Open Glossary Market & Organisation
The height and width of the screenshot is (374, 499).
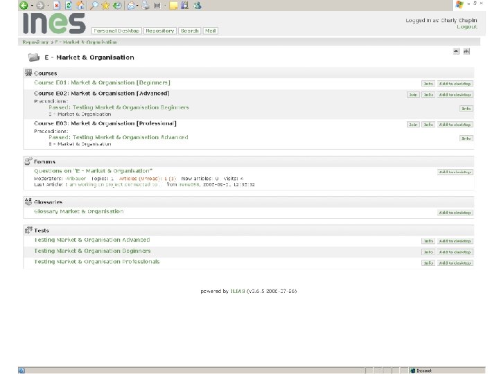pos(79,211)
